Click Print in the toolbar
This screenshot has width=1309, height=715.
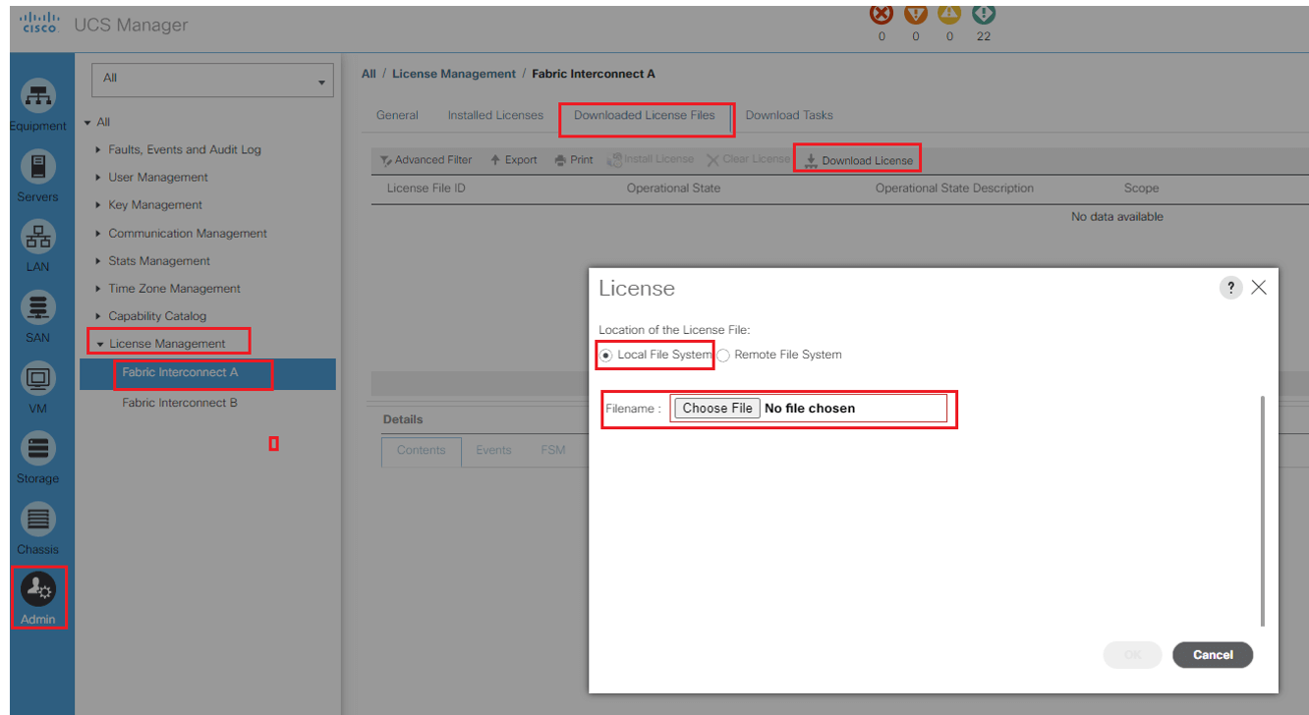[574, 160]
